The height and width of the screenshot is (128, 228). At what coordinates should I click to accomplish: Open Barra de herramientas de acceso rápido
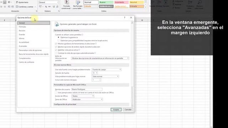33,54
